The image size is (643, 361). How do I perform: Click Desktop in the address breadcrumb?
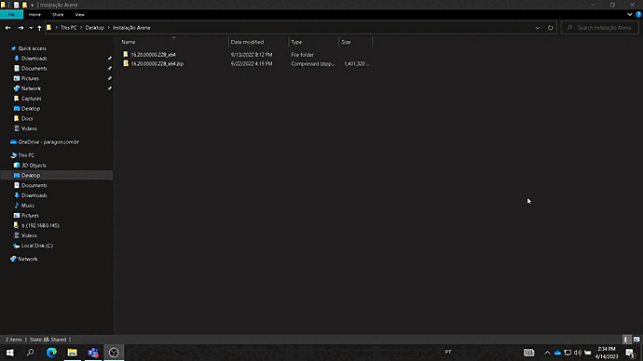pos(95,28)
